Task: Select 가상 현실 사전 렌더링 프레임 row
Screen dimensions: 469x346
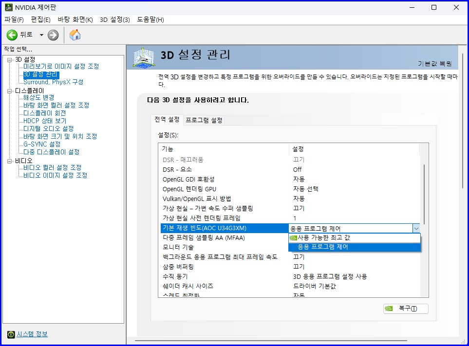Action: [290, 218]
